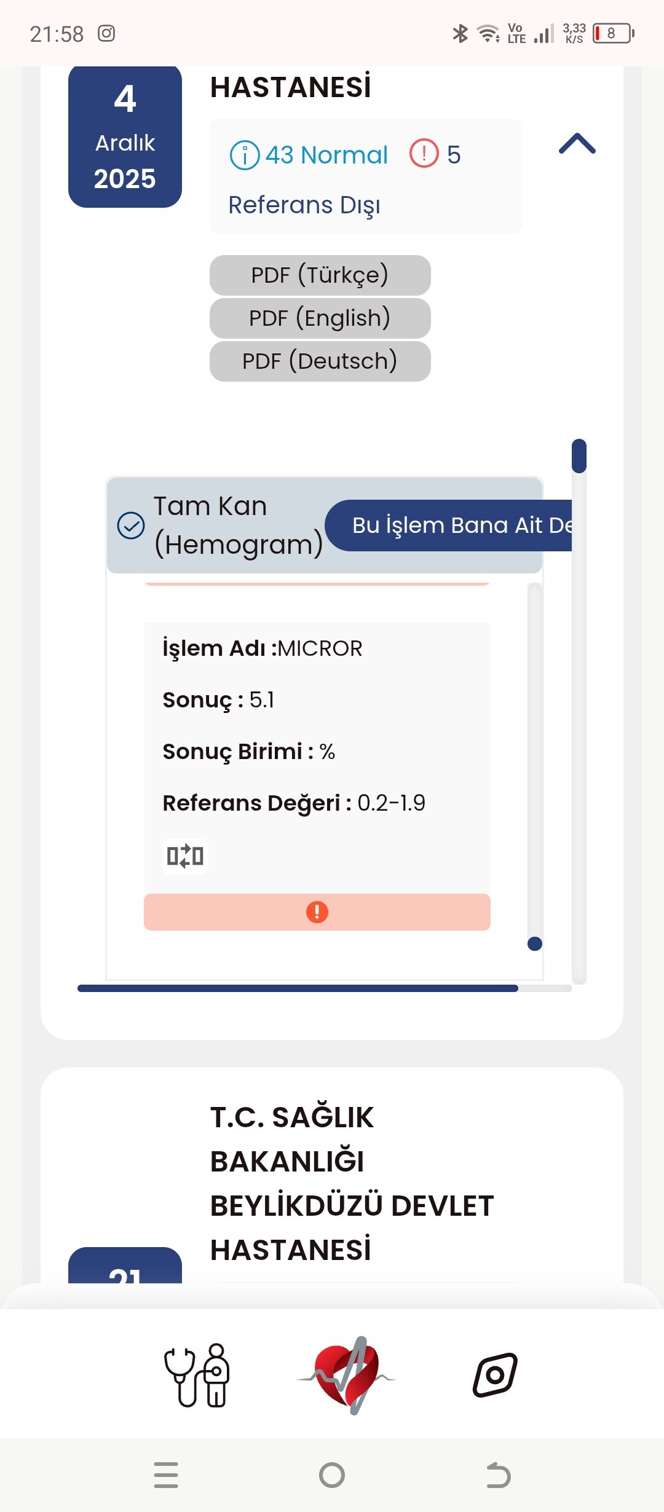Open the doctor stethoscope icon in bottom bar
Image resolution: width=664 pixels, height=1512 pixels.
pos(197,1375)
